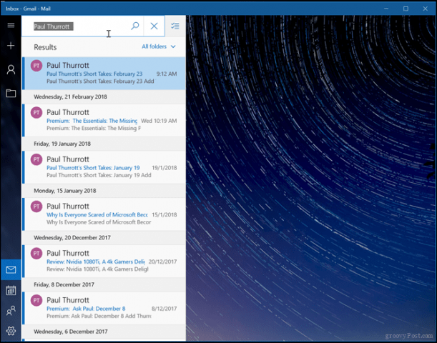The width and height of the screenshot is (437, 343).
Task: Open the accounts person icon
Action: (11, 69)
